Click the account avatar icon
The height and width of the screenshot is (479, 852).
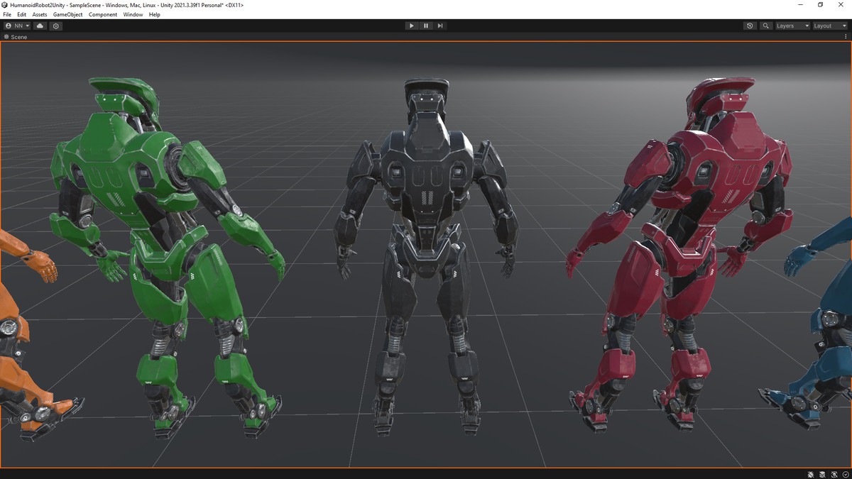(8, 26)
